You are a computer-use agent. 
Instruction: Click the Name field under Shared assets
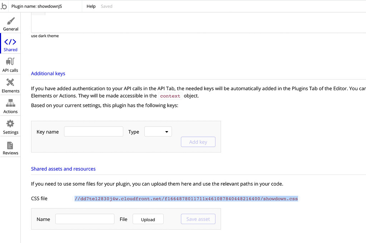coord(85,219)
